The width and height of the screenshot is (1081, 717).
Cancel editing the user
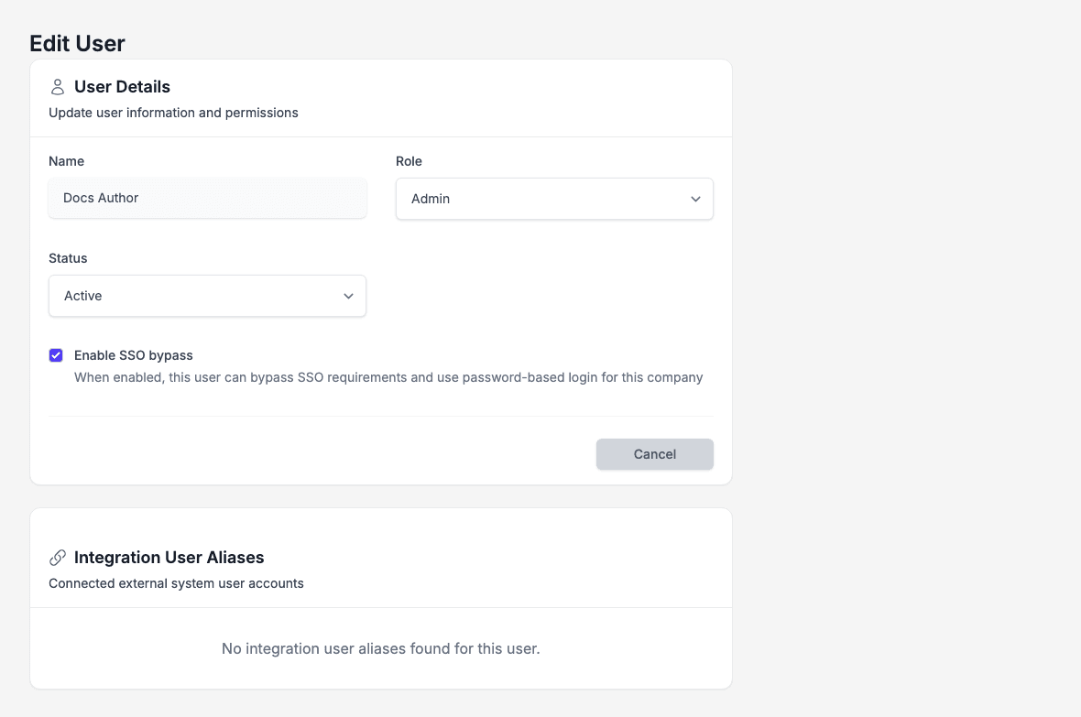[x=655, y=454]
